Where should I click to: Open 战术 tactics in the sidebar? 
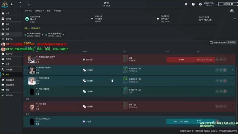pos(11,34)
